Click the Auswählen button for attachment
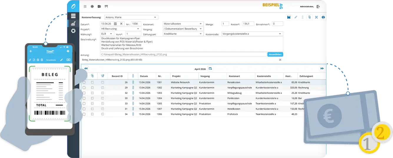 coord(275,54)
